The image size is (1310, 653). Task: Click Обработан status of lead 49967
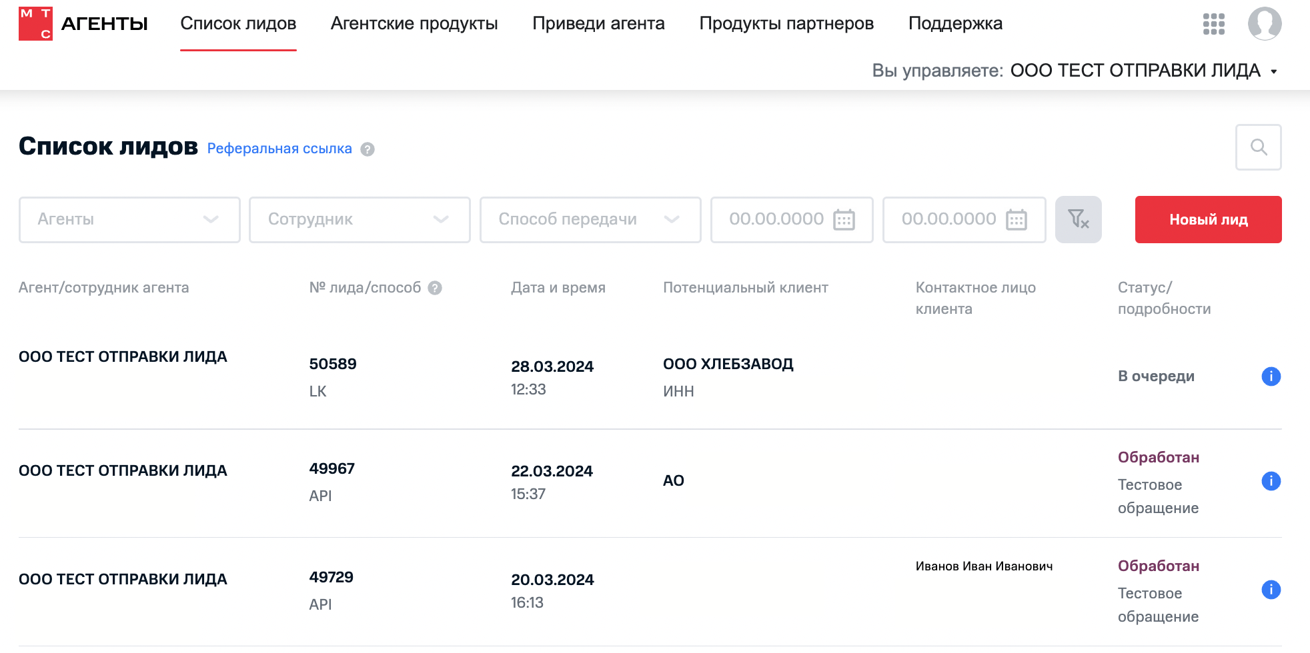coord(1159,457)
